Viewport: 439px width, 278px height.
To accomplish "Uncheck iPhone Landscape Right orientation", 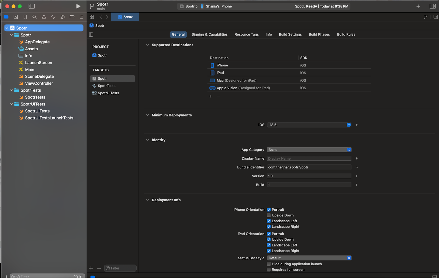I will click(269, 227).
